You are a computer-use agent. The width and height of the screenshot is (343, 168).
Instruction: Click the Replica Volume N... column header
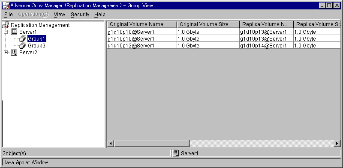click(266, 24)
